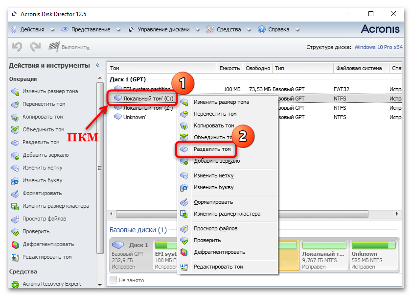The width and height of the screenshot is (412, 296).
Task: Open the 'Действия' menu dropdown
Action: pos(31,29)
